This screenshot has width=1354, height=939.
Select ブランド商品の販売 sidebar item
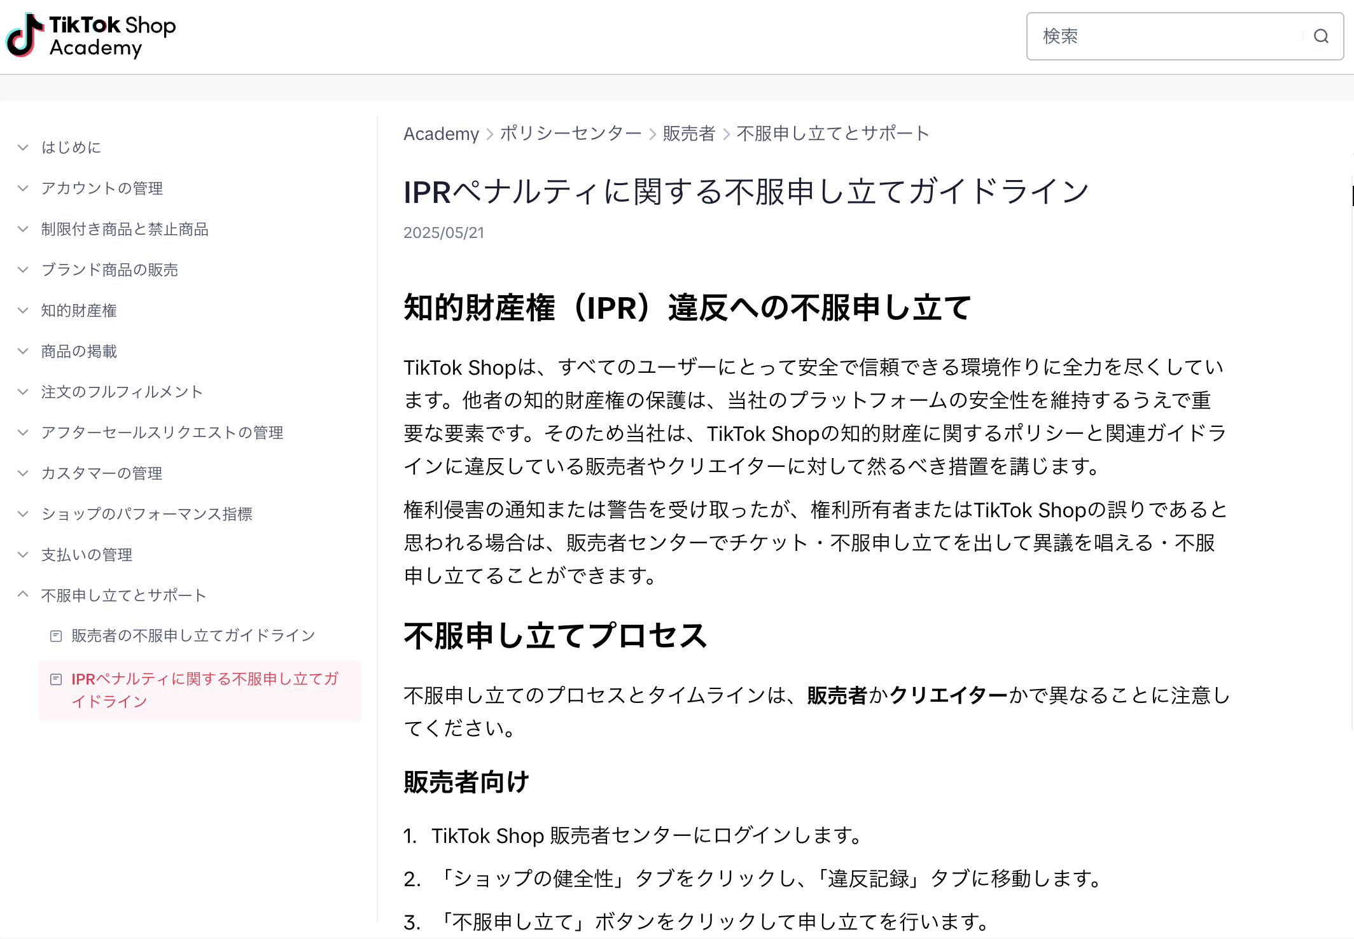click(x=109, y=270)
